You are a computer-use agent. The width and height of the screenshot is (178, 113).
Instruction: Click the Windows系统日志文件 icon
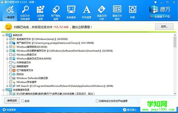pos(14,59)
